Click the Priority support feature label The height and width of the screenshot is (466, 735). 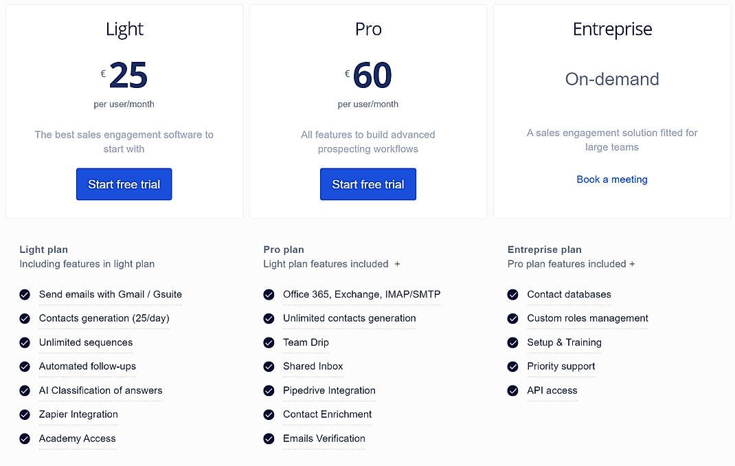[561, 366]
